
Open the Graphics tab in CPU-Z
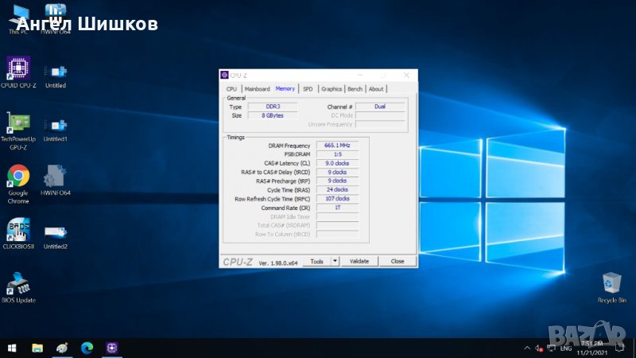pos(332,89)
